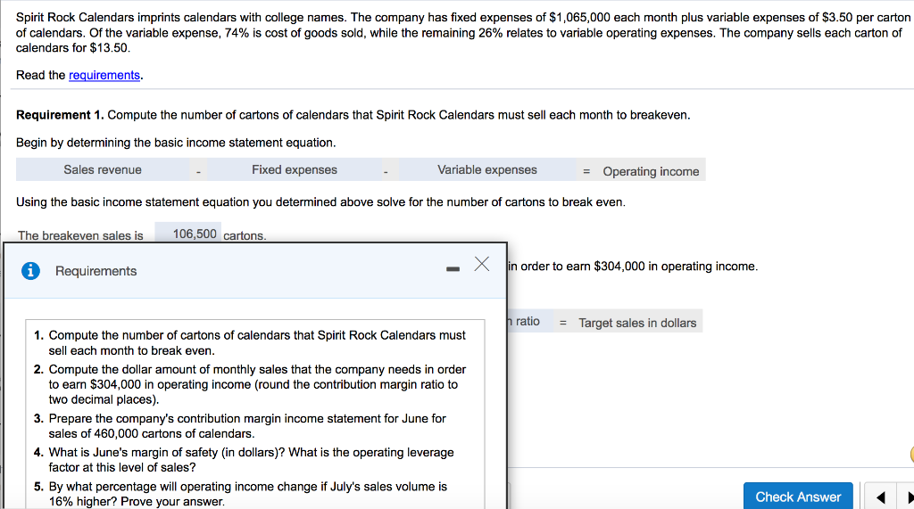Select requirement 4 margin of safety text

pos(251,459)
